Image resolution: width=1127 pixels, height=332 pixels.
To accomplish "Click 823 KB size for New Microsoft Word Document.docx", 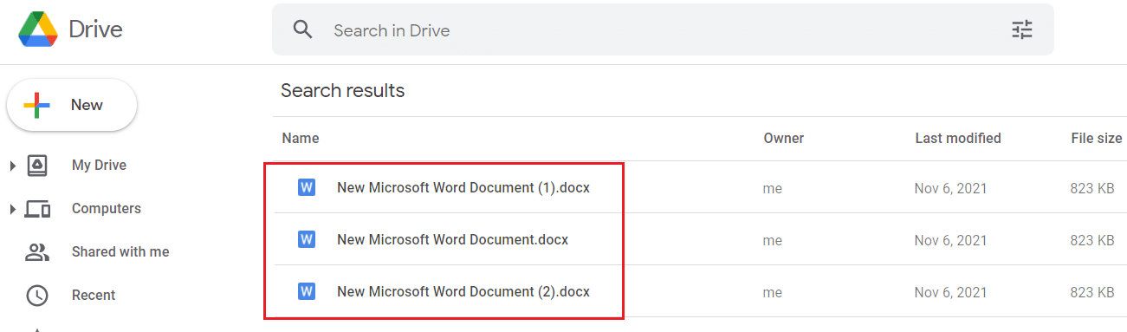I will point(1092,240).
